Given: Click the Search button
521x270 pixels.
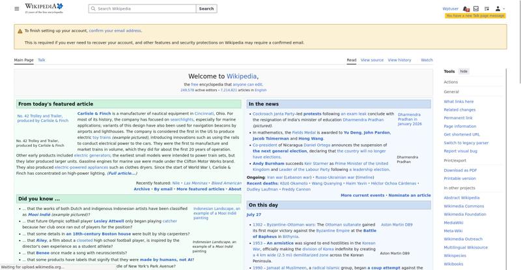Looking at the screenshot, I should point(206,8).
